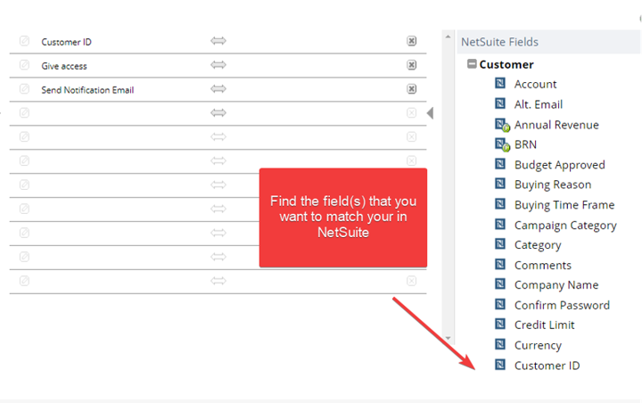Click scrollbar down arrow of mapping list
The height and width of the screenshot is (403, 642).
pos(448,338)
